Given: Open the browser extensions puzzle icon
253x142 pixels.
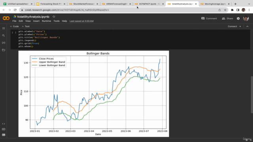Looking at the screenshot, I should click(232, 10).
